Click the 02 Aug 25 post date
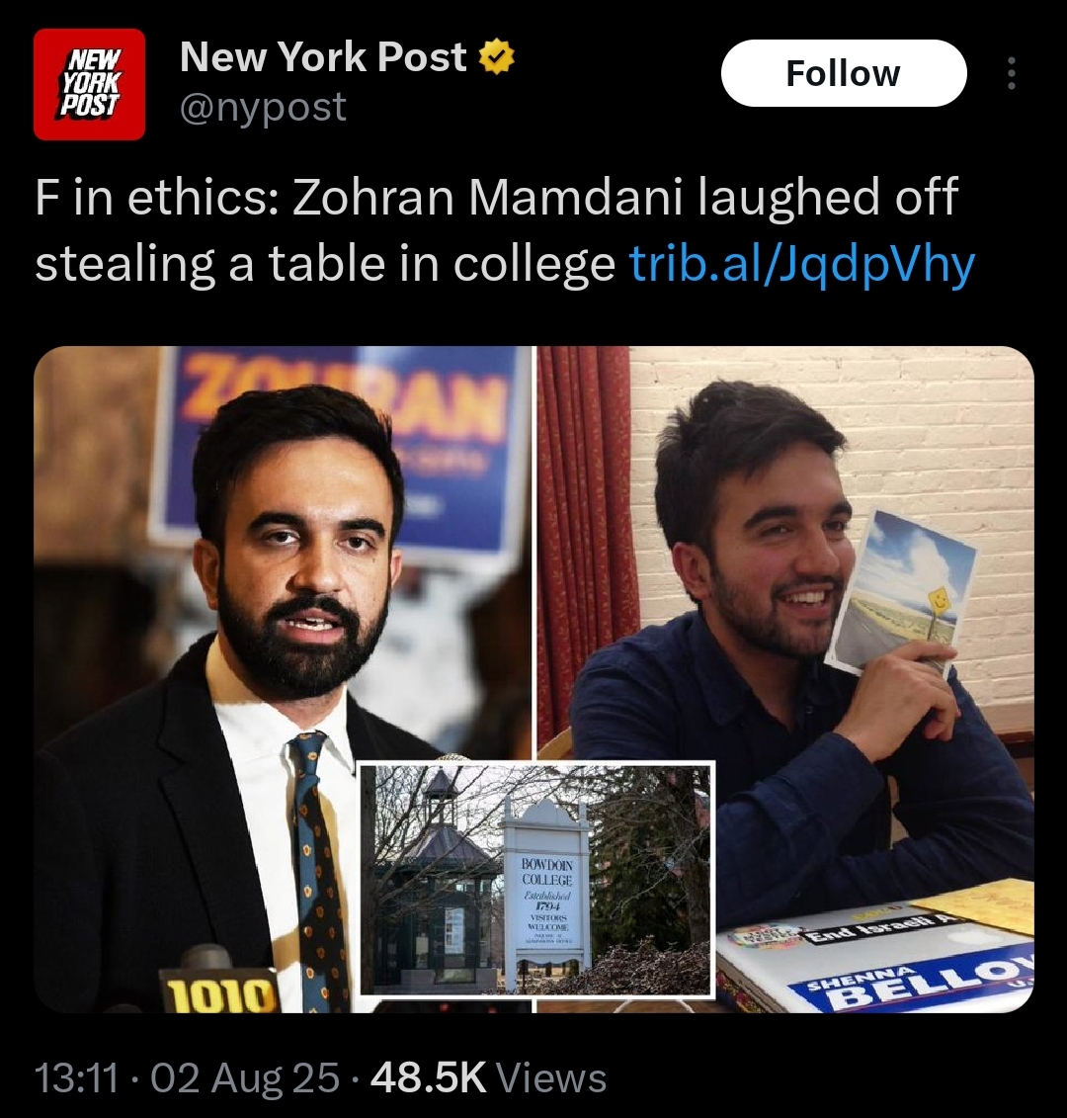Image resolution: width=1067 pixels, height=1118 pixels. [244, 1077]
